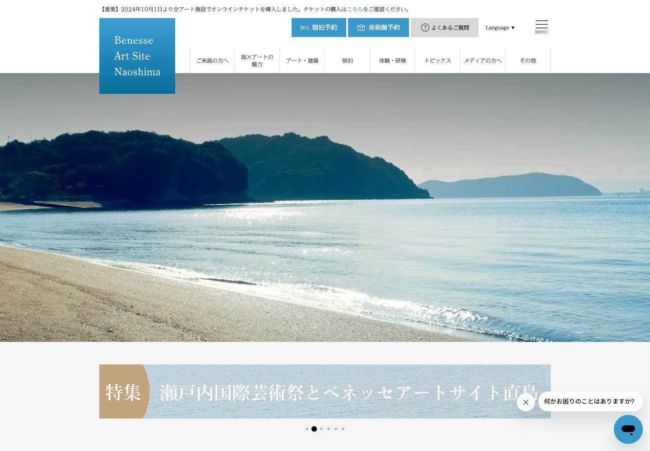Click the 美術館予約 museum booking button
The height and width of the screenshot is (451, 650).
(x=378, y=28)
